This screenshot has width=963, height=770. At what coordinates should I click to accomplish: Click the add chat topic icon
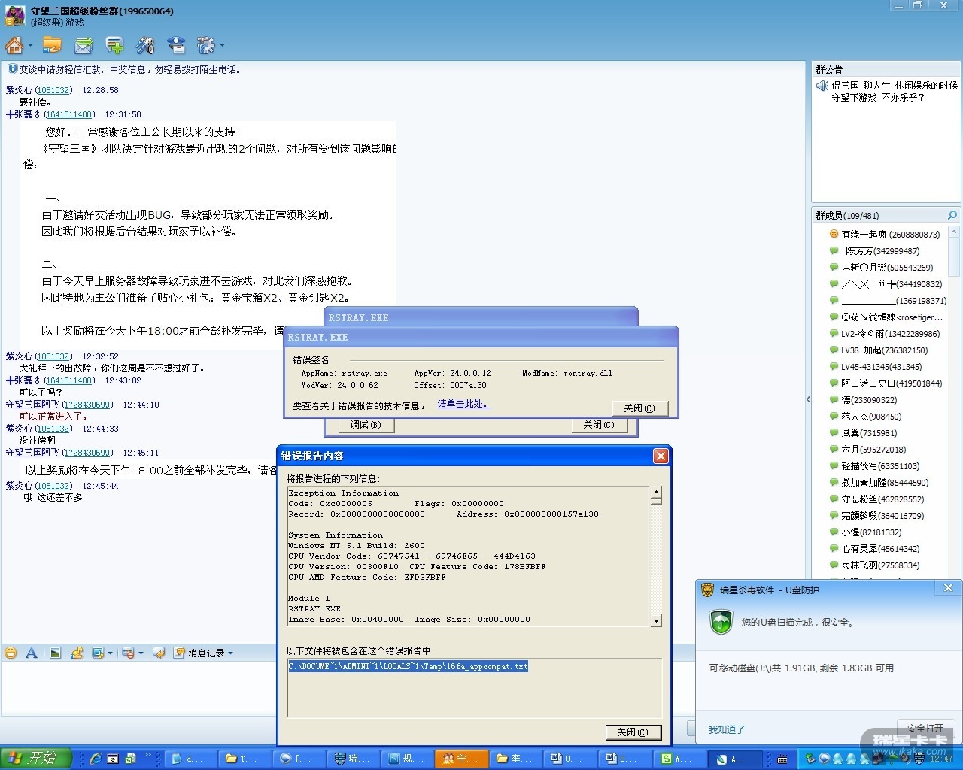point(114,46)
